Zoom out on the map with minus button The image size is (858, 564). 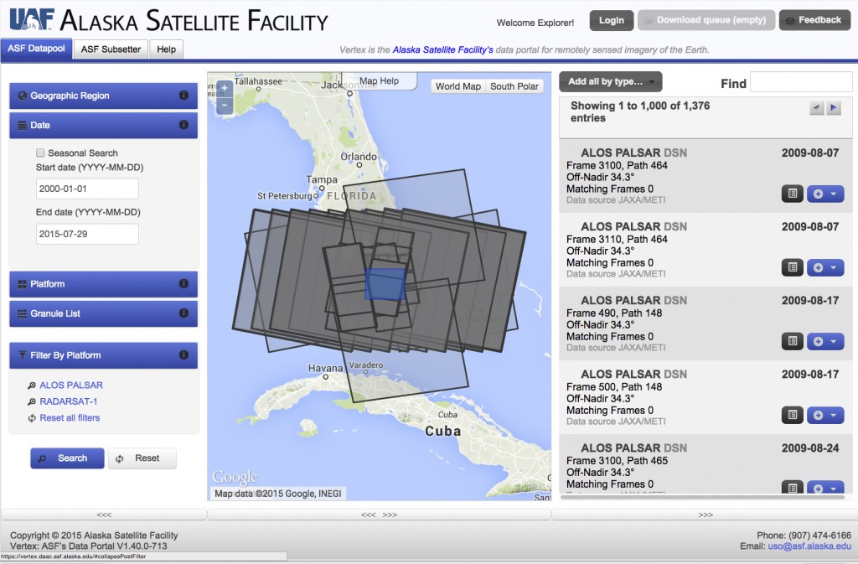pos(224,106)
